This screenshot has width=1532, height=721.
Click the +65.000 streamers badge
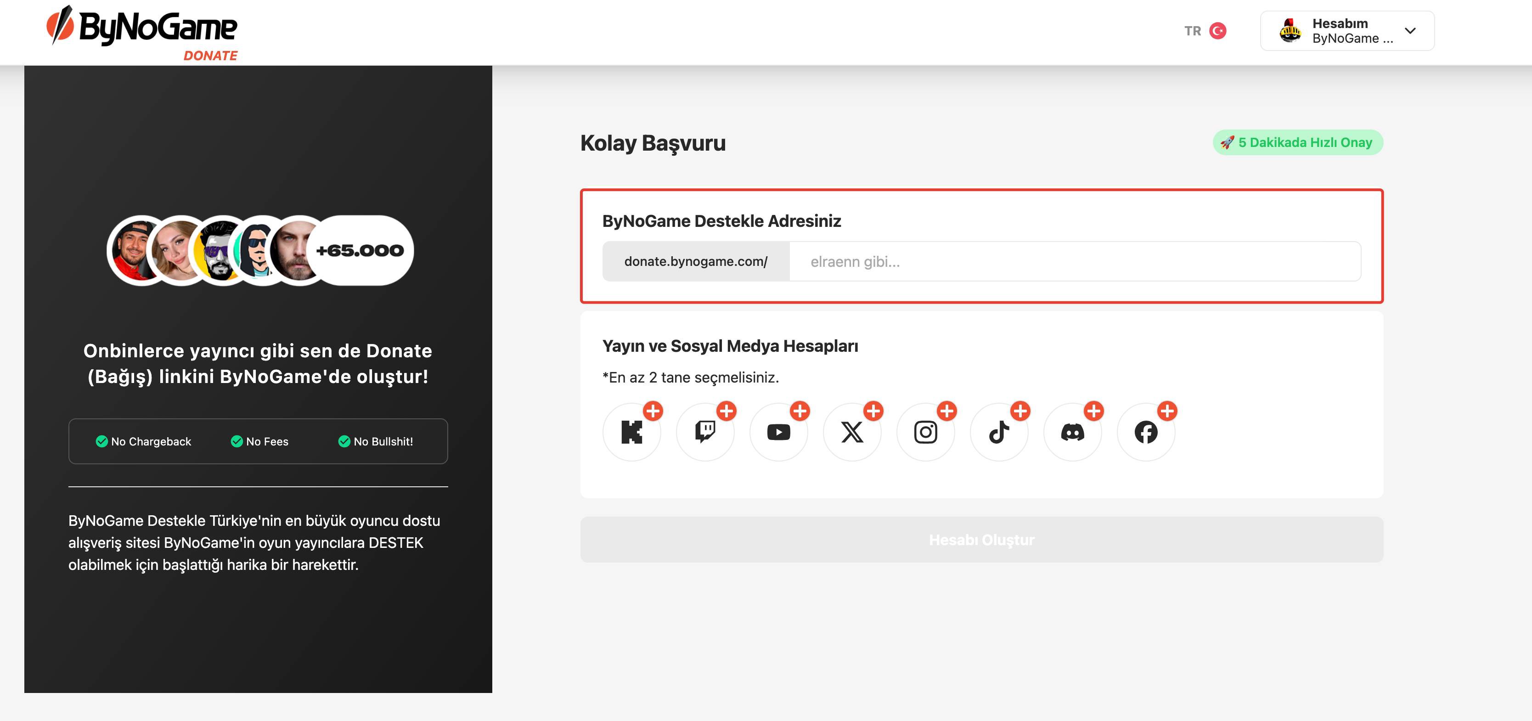[360, 250]
